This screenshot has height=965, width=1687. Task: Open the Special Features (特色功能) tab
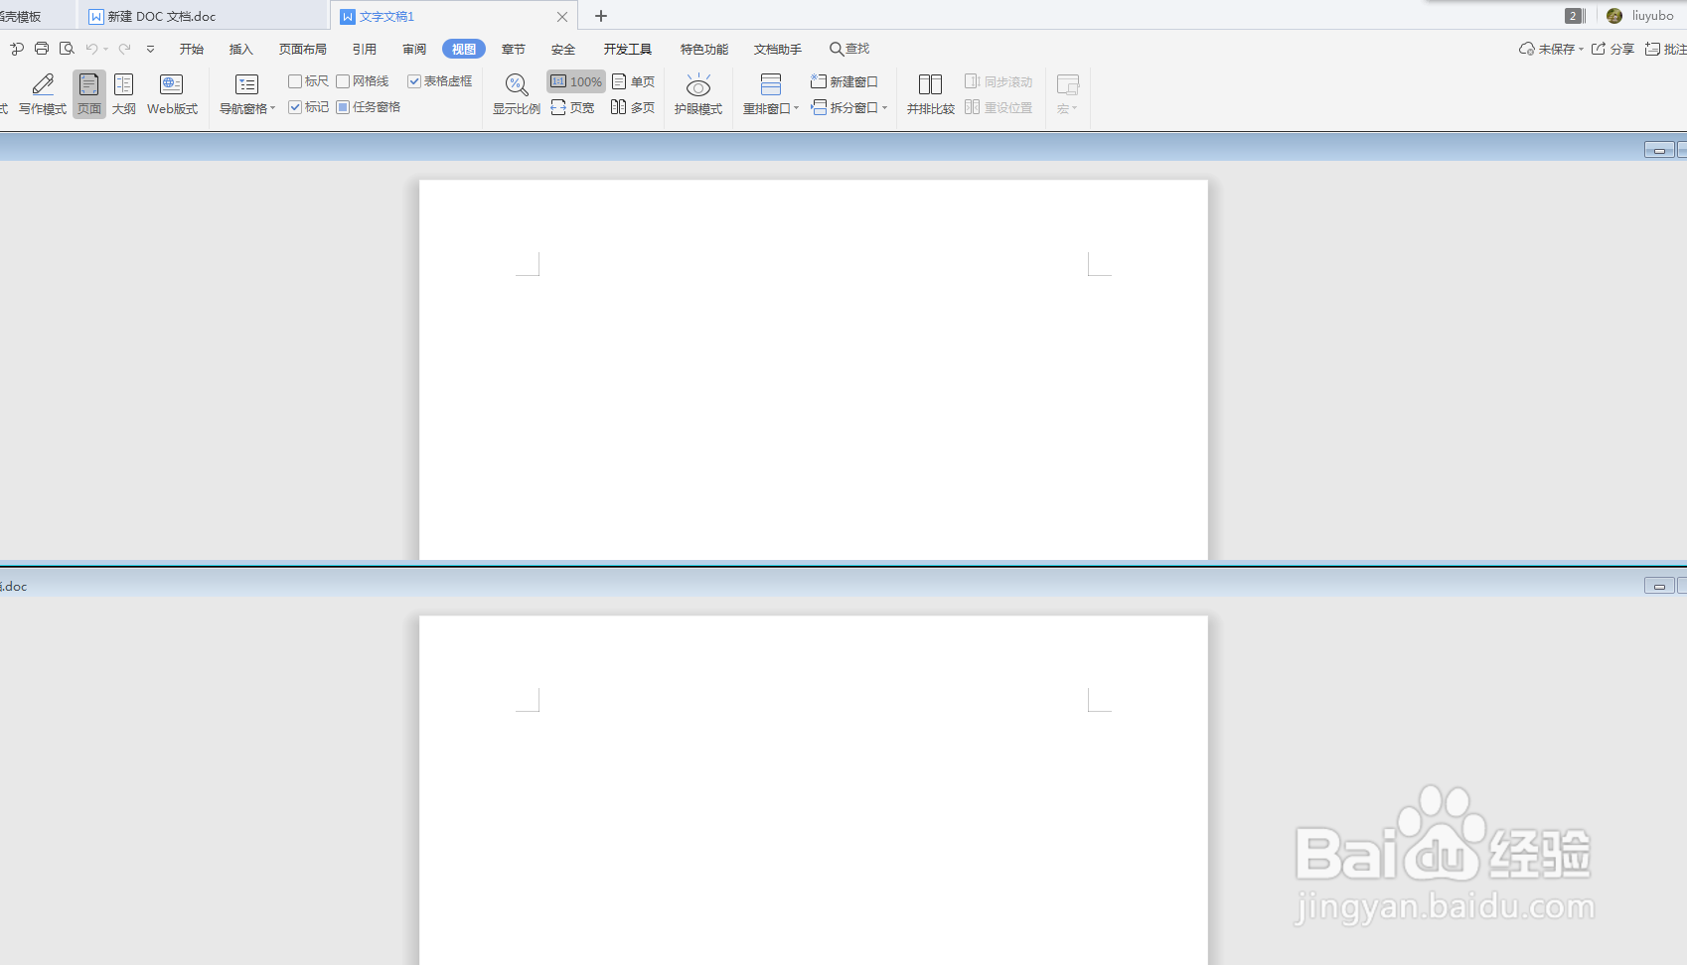[x=704, y=49]
